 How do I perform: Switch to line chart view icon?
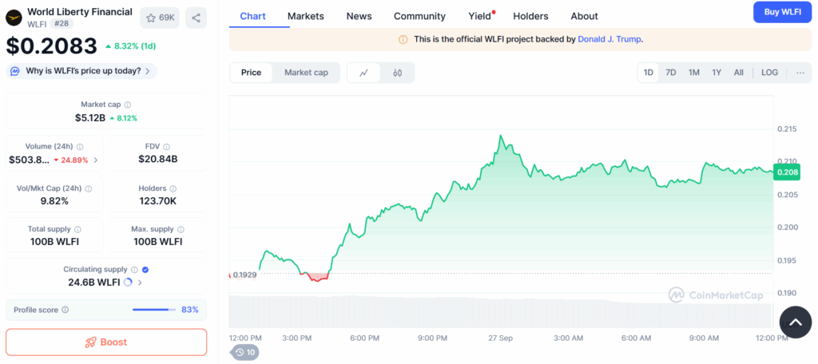pos(364,73)
